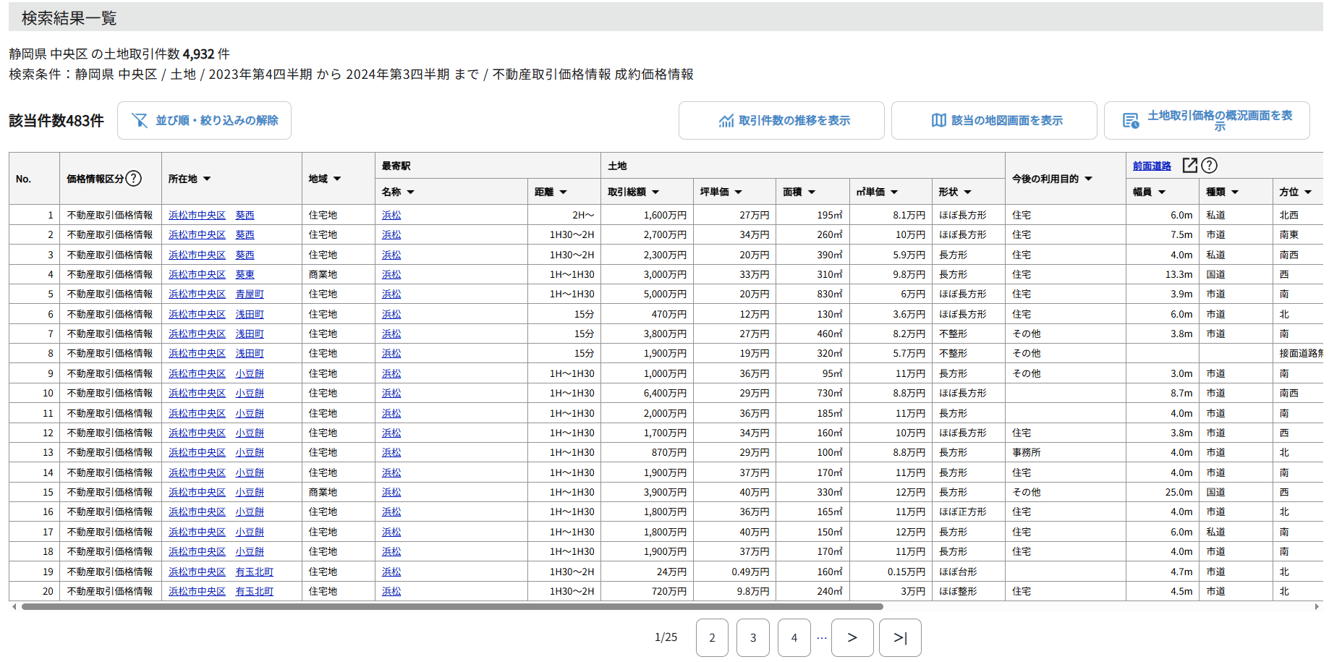The height and width of the screenshot is (662, 1329).
Task: Open 葵西 link in row 2
Action: click(245, 234)
